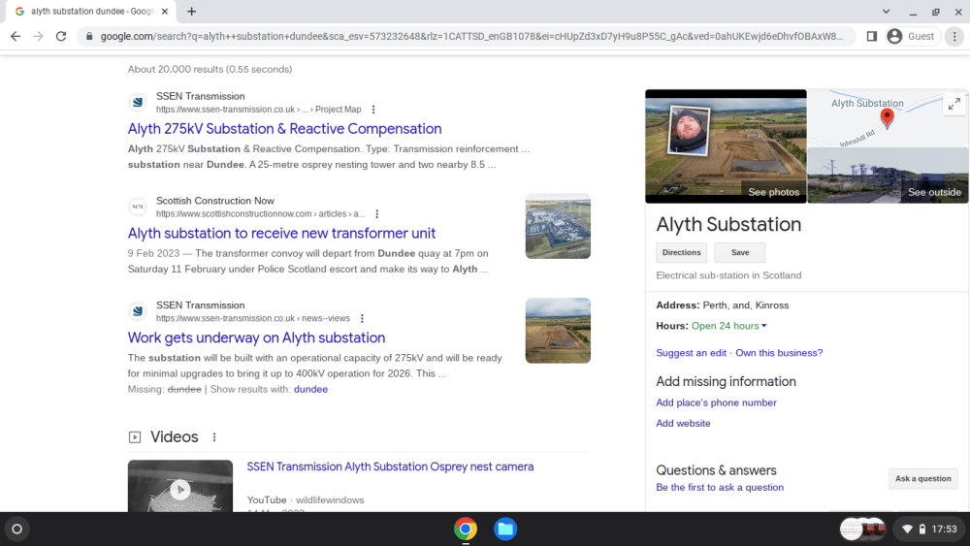The width and height of the screenshot is (970, 546).
Task: View site information padlock icon
Action: (89, 37)
